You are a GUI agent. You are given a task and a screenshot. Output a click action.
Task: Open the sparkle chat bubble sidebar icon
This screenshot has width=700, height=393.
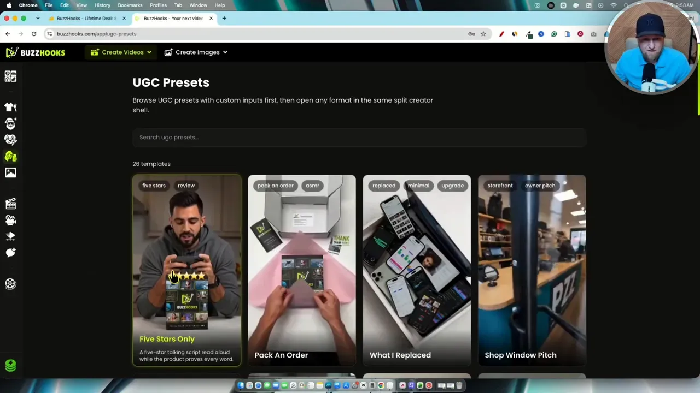(x=10, y=253)
